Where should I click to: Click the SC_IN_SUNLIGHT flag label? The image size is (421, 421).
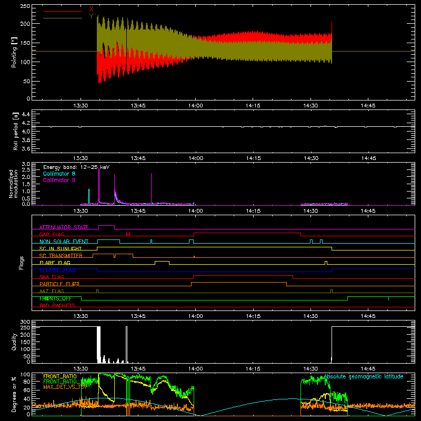click(61, 248)
